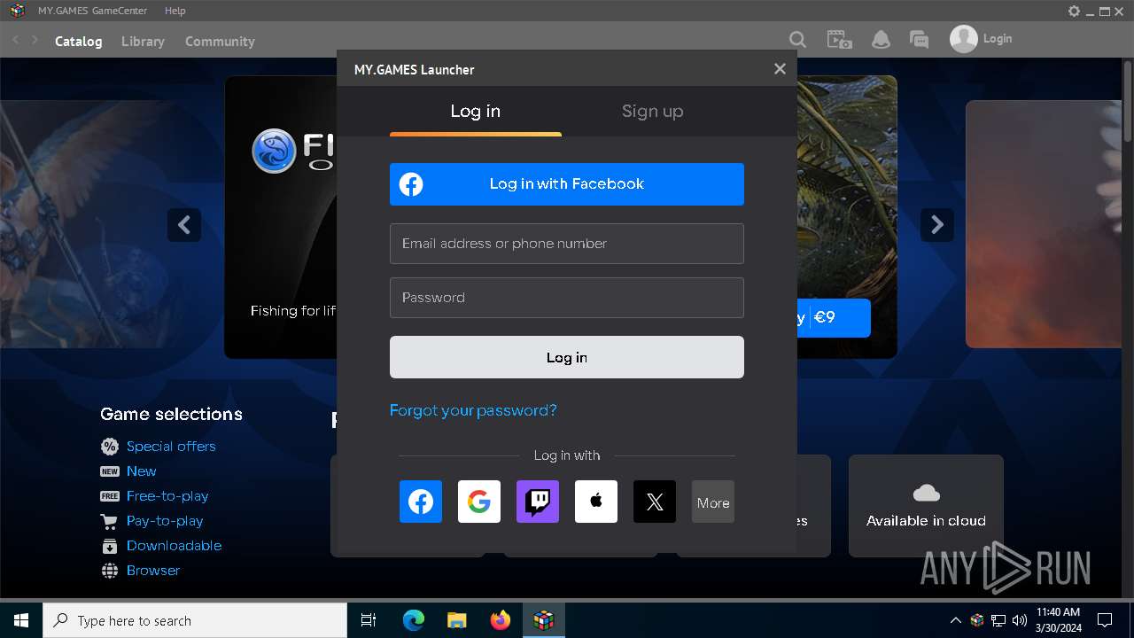Open the Community tab
Screen dimensions: 1134x638
point(220,42)
